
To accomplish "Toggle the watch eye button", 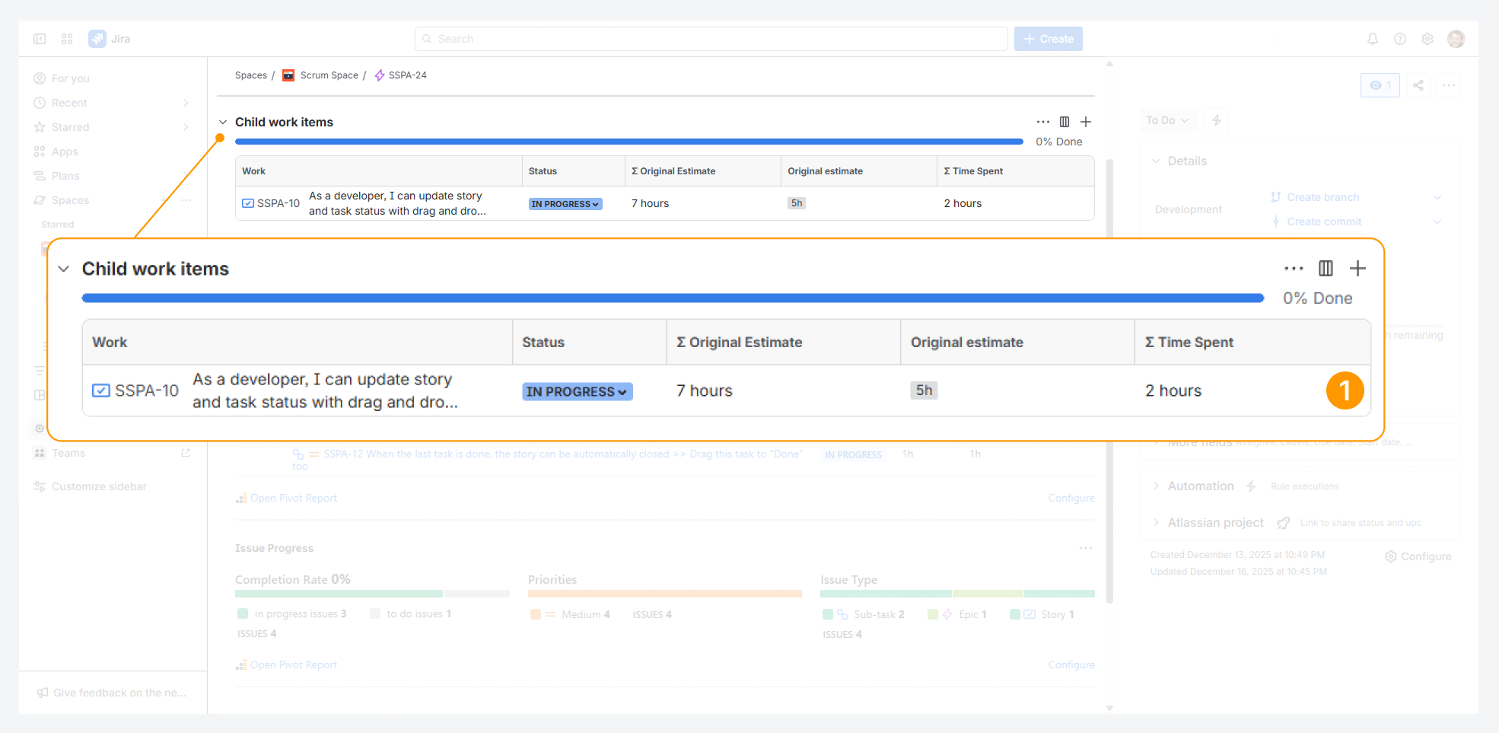I will (1380, 85).
